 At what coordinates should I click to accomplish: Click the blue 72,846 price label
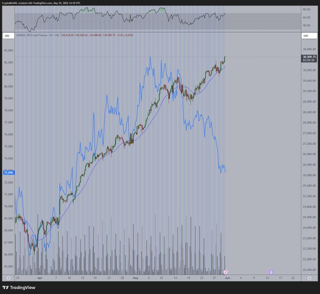(x=8, y=173)
